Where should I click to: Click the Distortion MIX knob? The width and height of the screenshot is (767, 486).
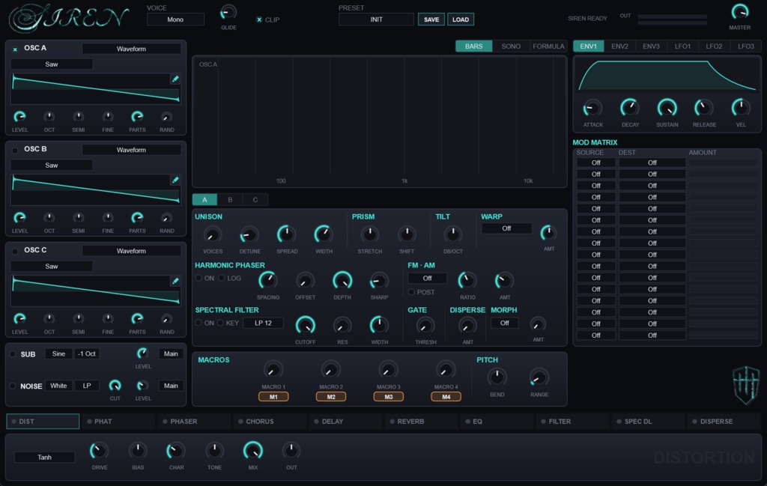[253, 451]
